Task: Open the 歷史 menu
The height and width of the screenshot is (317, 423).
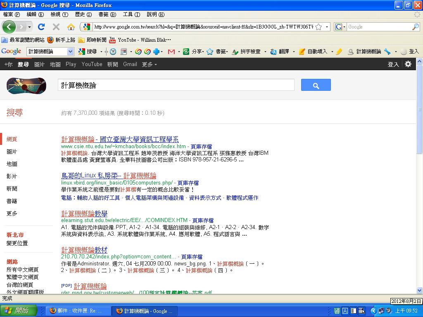Action: click(x=83, y=14)
